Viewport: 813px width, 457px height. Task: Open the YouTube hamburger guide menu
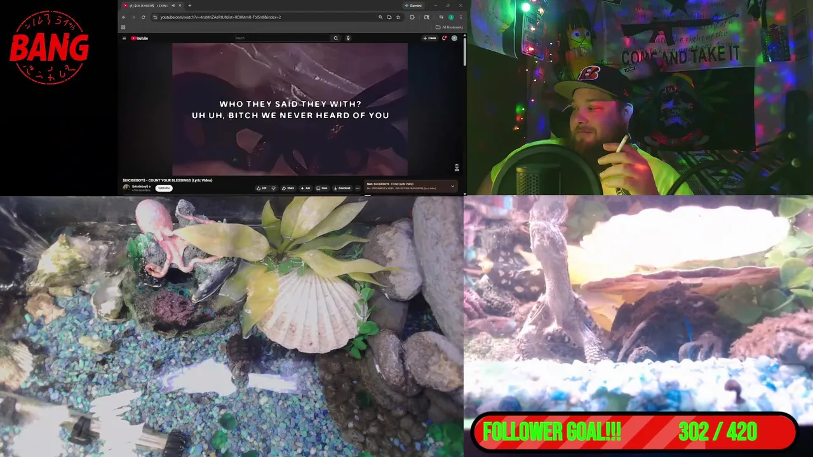tap(124, 38)
